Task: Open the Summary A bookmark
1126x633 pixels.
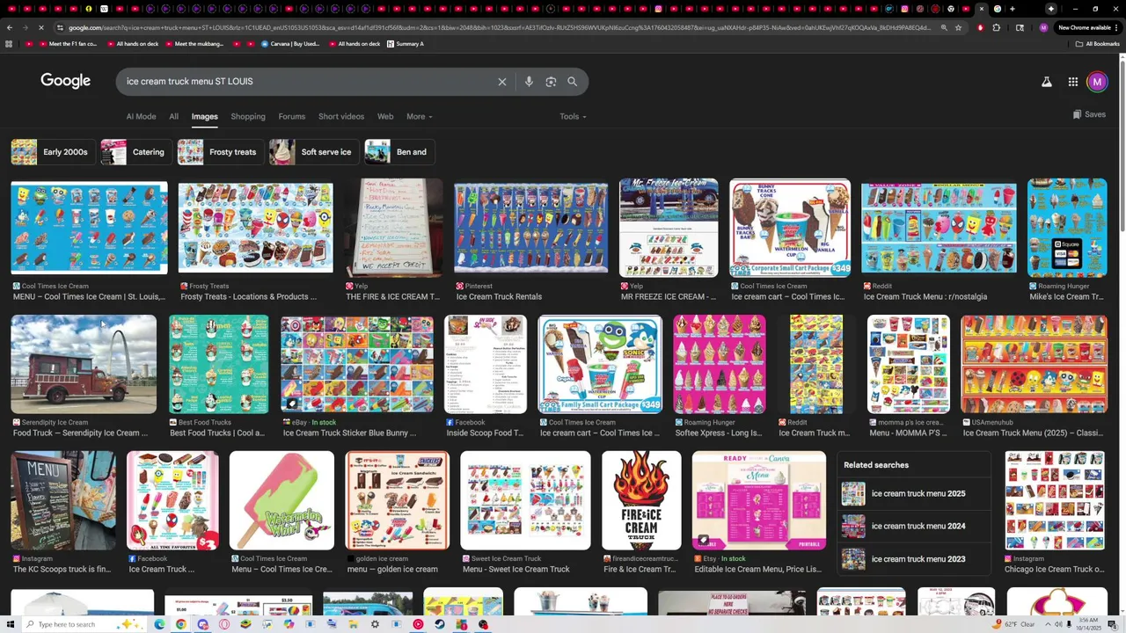Action: (406, 44)
